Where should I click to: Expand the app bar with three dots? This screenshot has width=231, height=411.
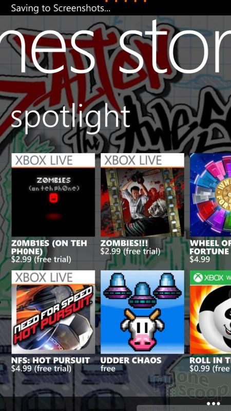pyautogui.click(x=213, y=403)
